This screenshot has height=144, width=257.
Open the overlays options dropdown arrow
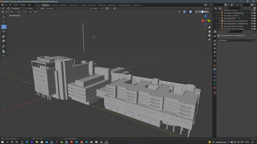pyautogui.click(x=193, y=12)
